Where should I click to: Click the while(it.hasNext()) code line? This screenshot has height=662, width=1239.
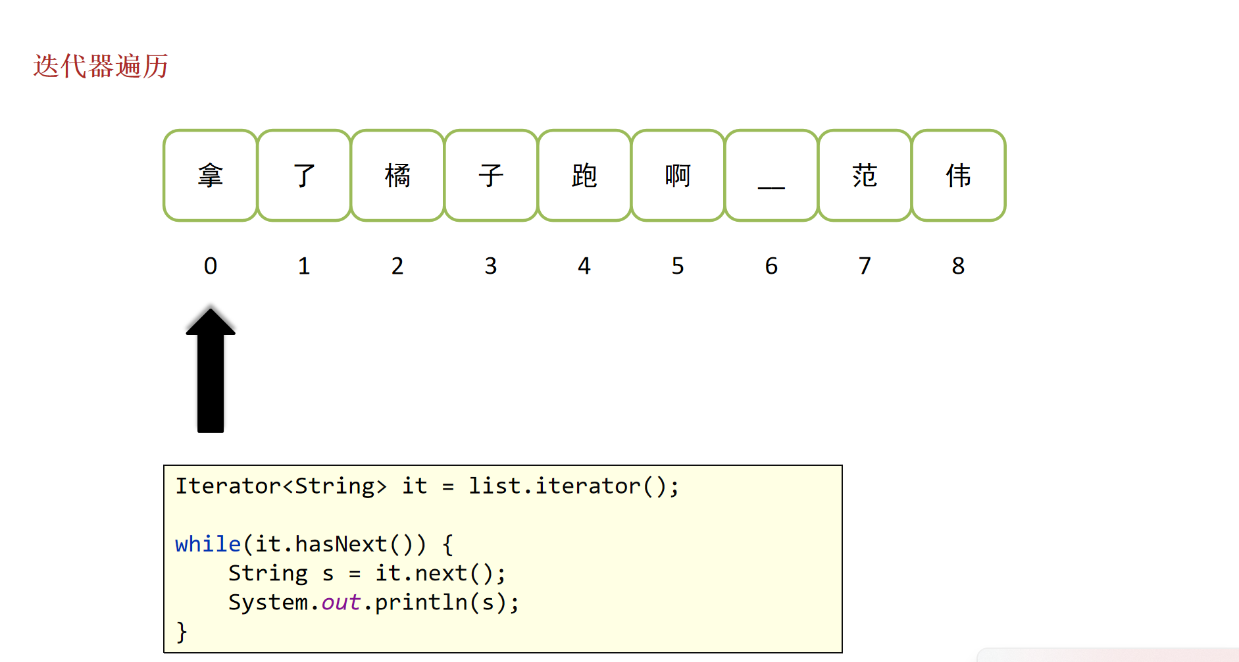click(x=314, y=544)
